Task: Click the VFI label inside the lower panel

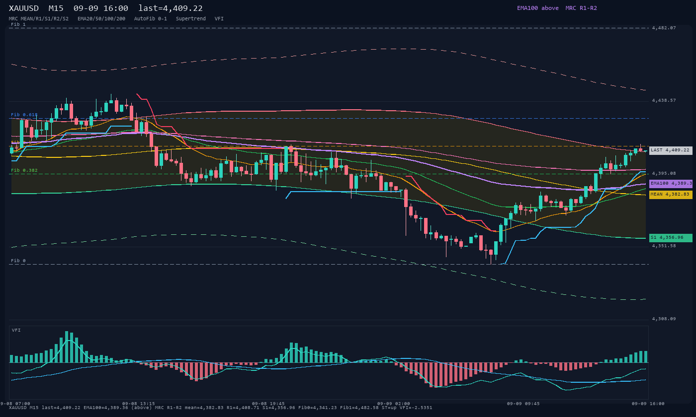Action: 16,330
